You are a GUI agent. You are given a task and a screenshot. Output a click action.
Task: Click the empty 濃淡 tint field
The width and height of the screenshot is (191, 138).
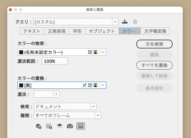coord(43,94)
